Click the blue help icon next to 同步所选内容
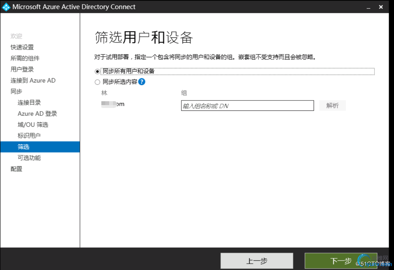This screenshot has height=270, width=394. 142,82
